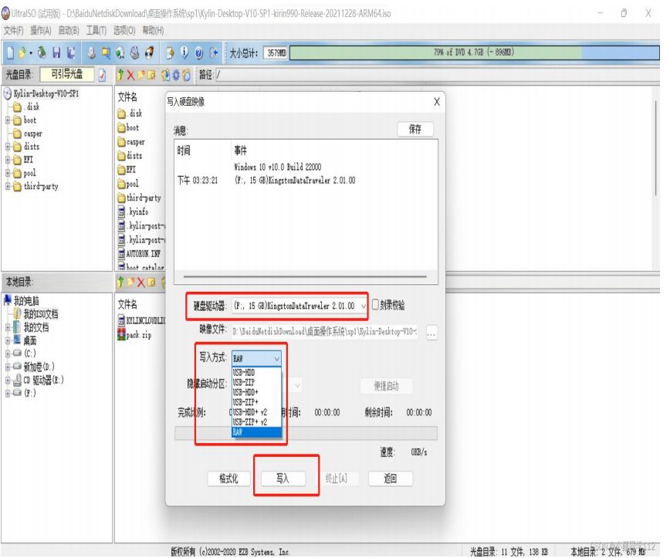
Task: Click the Convert image toolbar icon
Action: tap(120, 53)
